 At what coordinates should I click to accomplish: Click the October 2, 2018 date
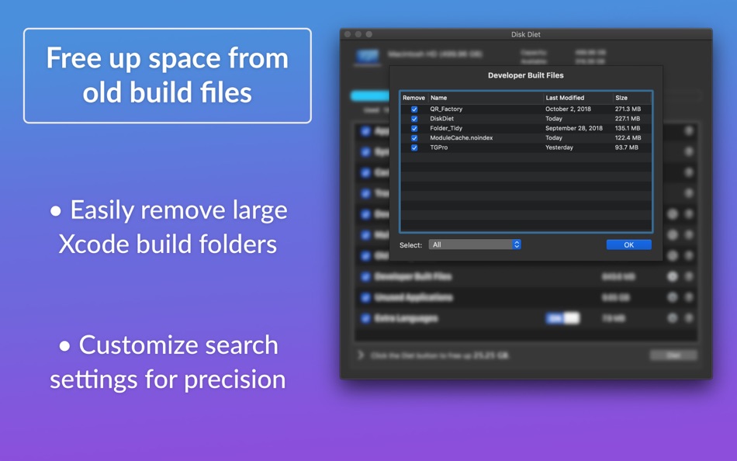tap(568, 109)
